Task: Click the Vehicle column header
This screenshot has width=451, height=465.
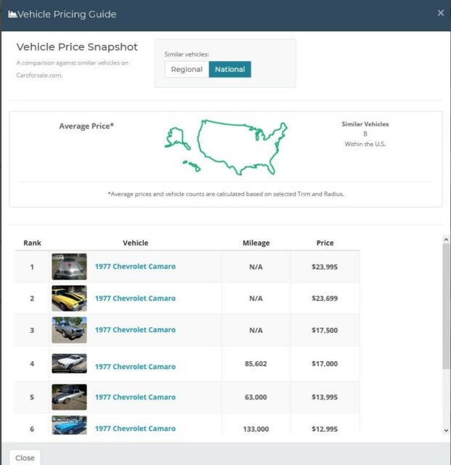Action: [136, 243]
